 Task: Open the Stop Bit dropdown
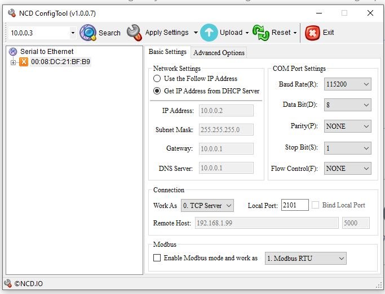[347, 148]
